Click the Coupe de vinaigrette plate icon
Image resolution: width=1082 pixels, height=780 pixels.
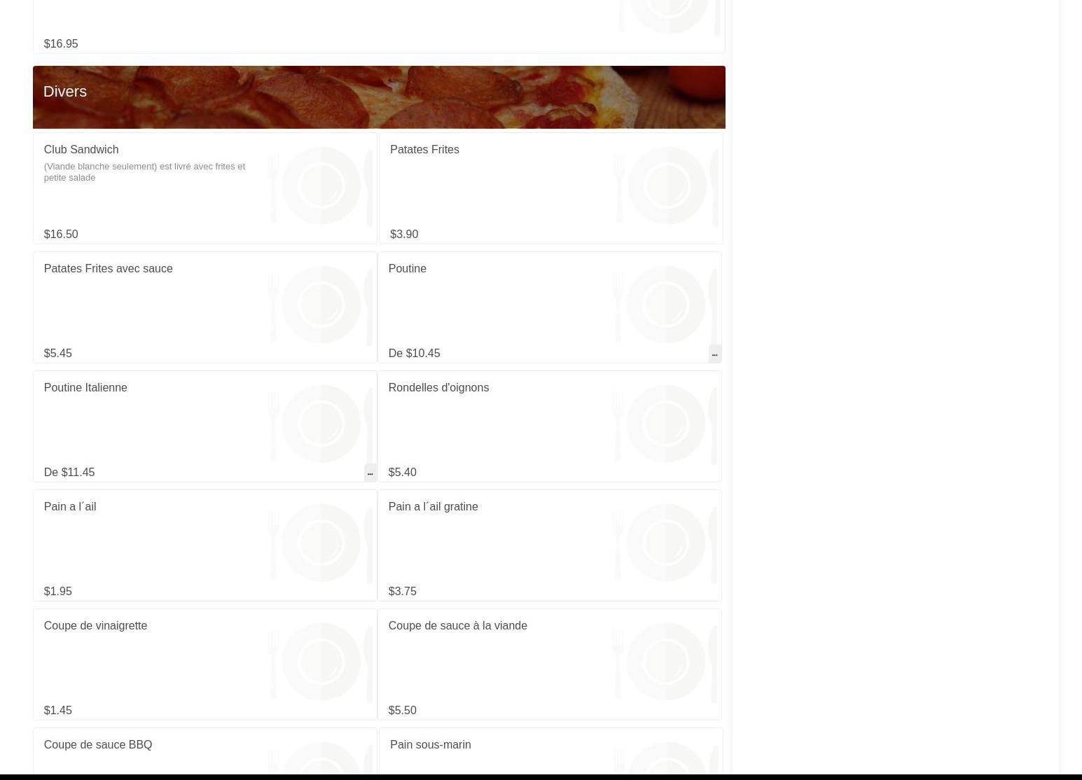pyautogui.click(x=321, y=662)
